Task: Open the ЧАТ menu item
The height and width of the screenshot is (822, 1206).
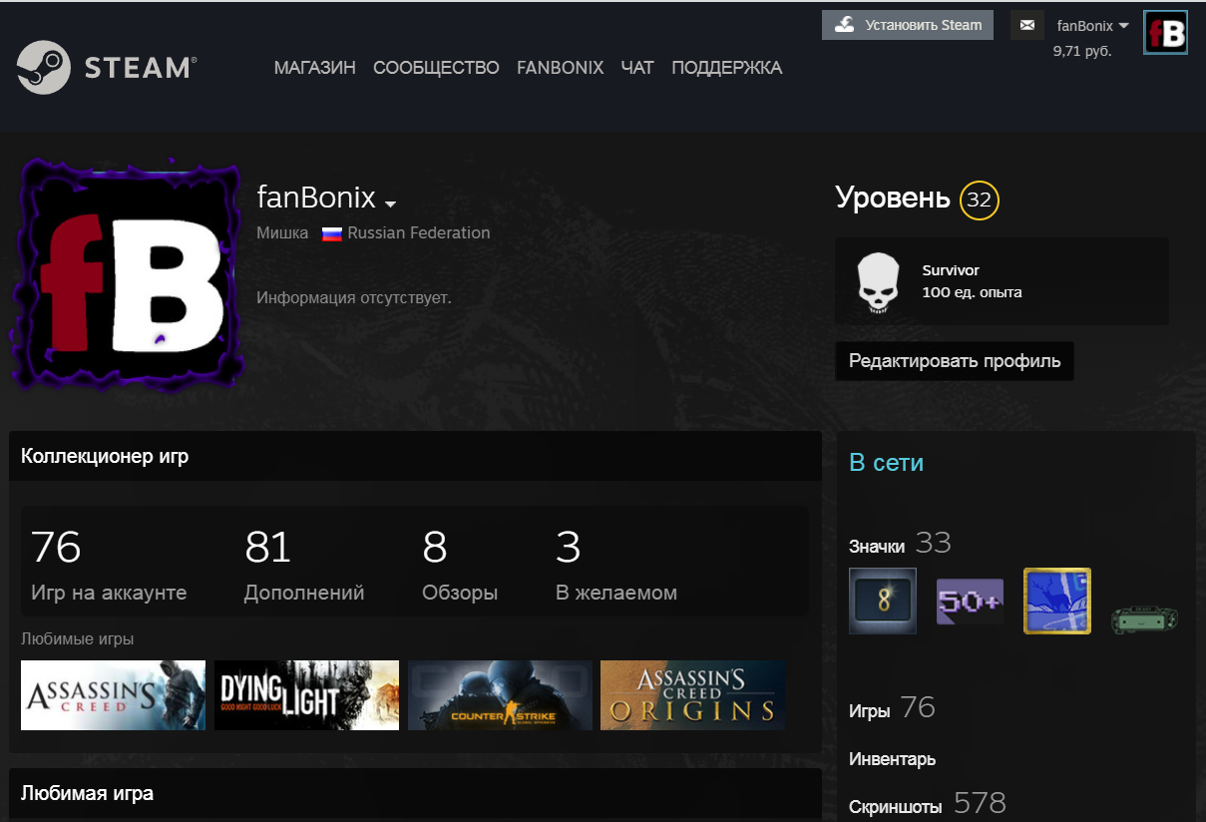Action: [637, 68]
